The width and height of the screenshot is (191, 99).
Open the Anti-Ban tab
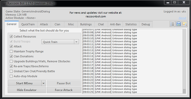(115, 24)
